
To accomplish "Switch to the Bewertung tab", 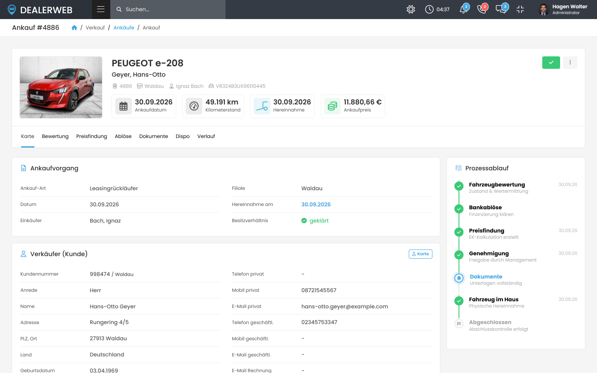I will (55, 136).
